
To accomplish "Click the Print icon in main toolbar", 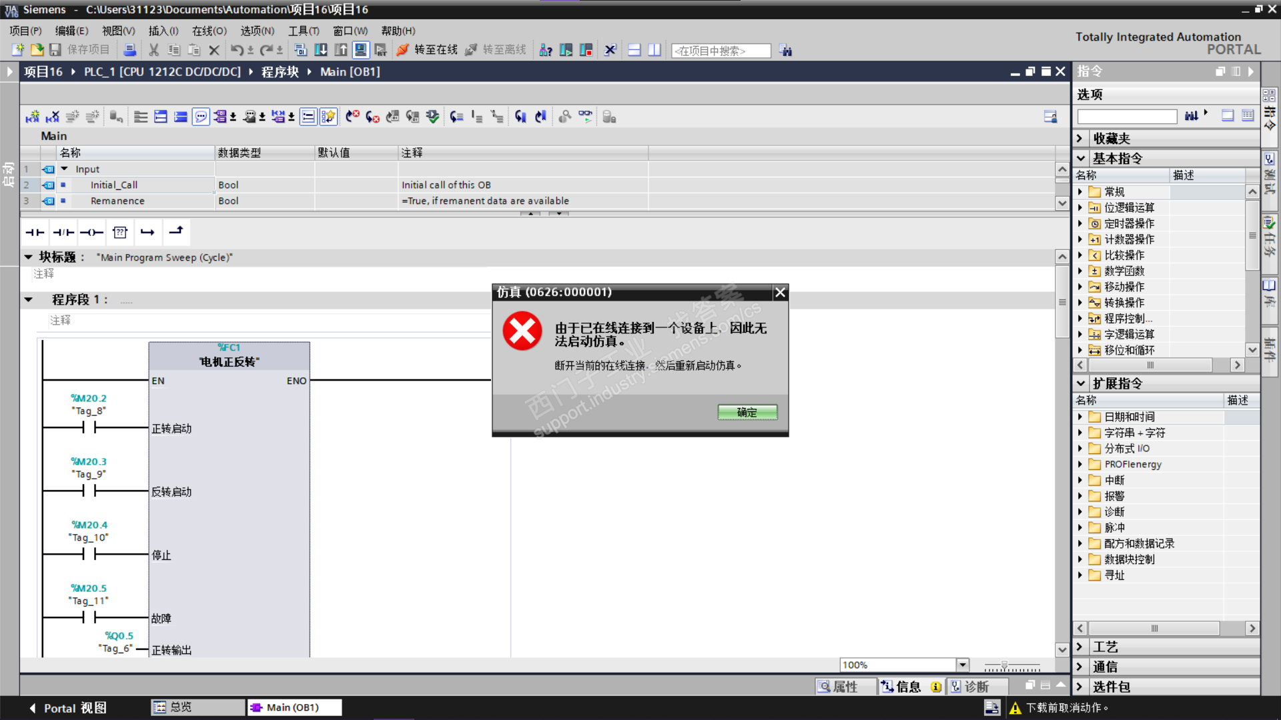I will 130,50.
